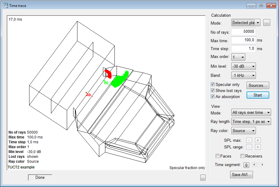Click the B0 source marker

tap(106, 83)
